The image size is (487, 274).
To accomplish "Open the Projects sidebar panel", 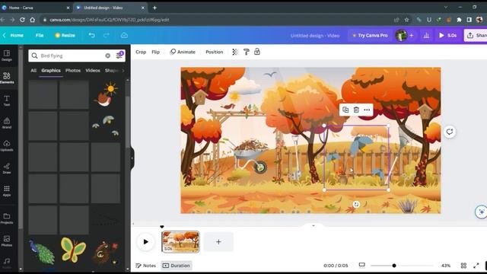I will [x=7, y=218].
